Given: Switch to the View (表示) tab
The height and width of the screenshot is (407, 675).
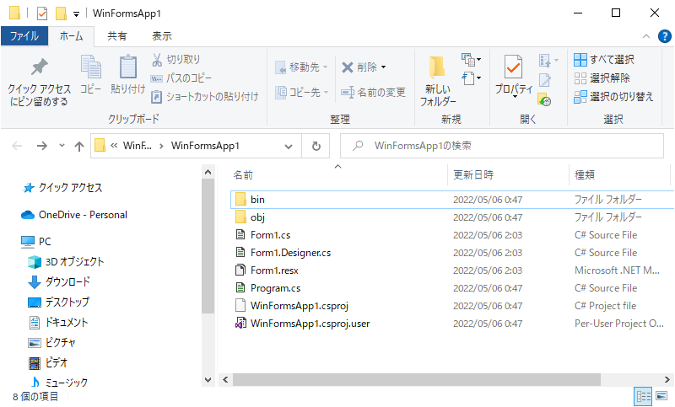Looking at the screenshot, I should [x=162, y=36].
